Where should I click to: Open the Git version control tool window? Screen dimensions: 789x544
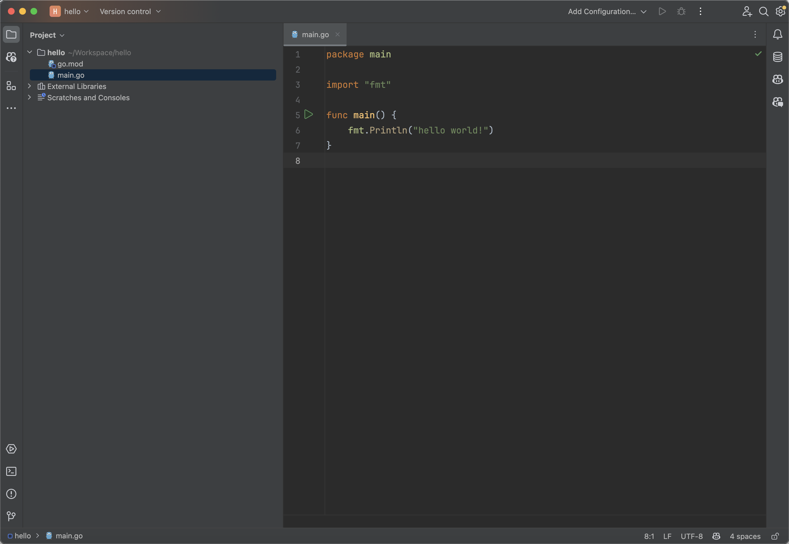[x=11, y=516]
